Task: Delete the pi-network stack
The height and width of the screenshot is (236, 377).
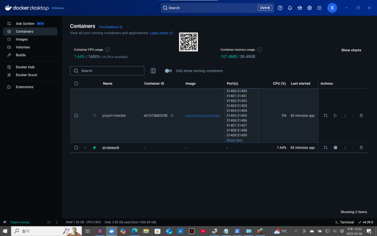Action: (361, 148)
